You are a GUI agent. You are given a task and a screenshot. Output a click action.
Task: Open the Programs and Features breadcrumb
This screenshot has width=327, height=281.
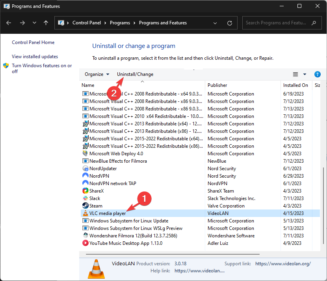(x=163, y=23)
